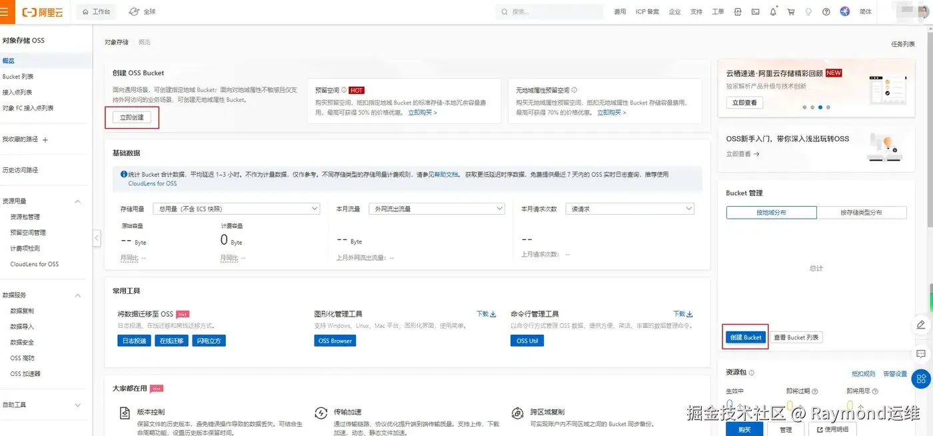Open the OSS Browser button
This screenshot has width=933, height=436.
(335, 341)
